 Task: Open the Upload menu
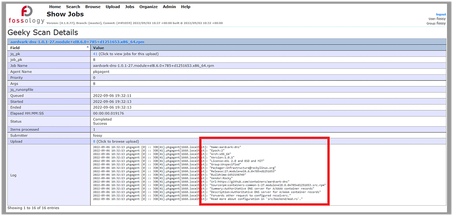pos(113,7)
